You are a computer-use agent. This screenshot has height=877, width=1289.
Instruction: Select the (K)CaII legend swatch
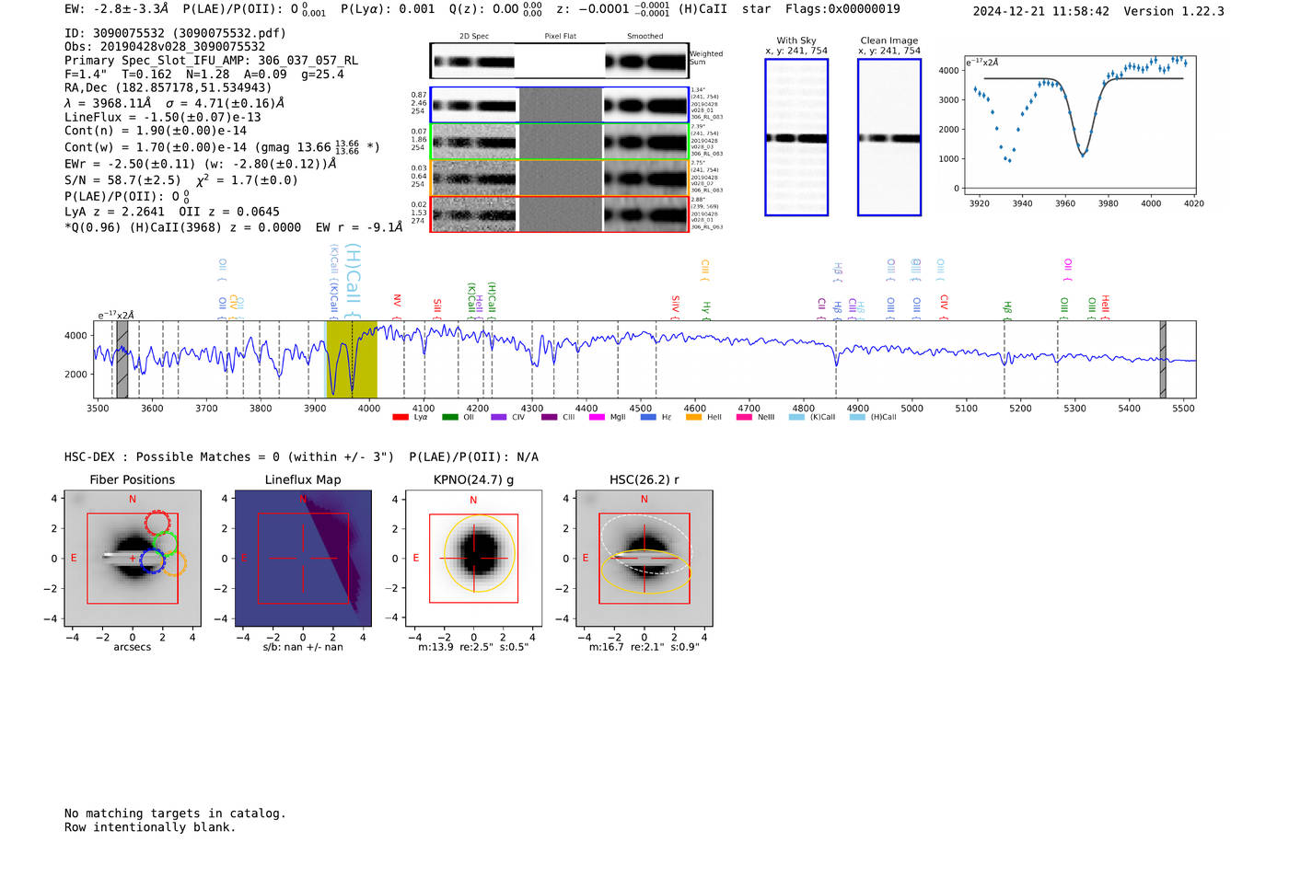point(796,417)
